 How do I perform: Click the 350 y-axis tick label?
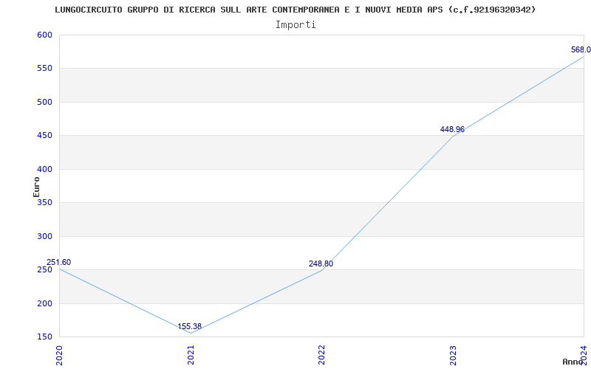(44, 202)
